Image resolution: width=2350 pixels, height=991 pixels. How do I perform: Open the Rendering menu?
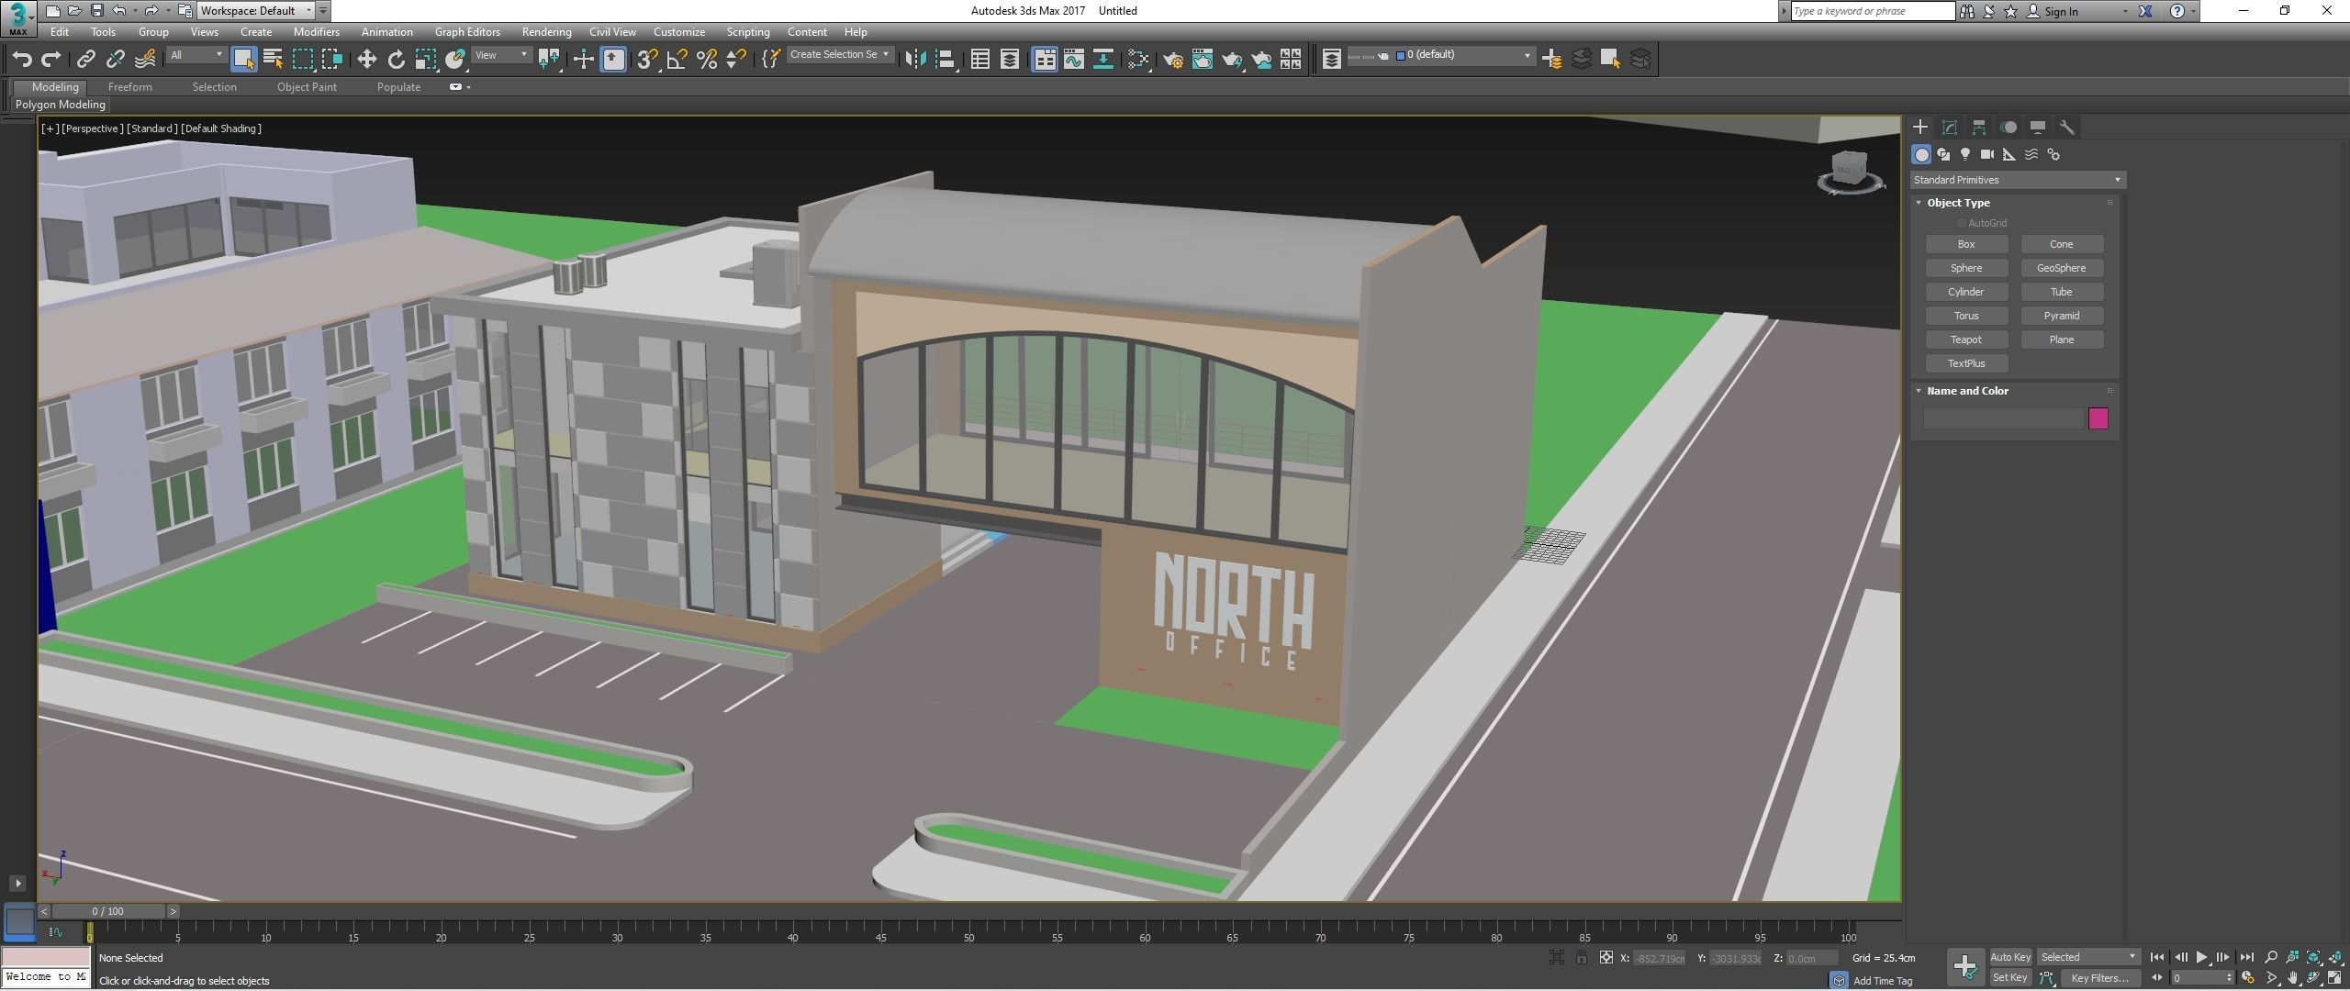[545, 32]
